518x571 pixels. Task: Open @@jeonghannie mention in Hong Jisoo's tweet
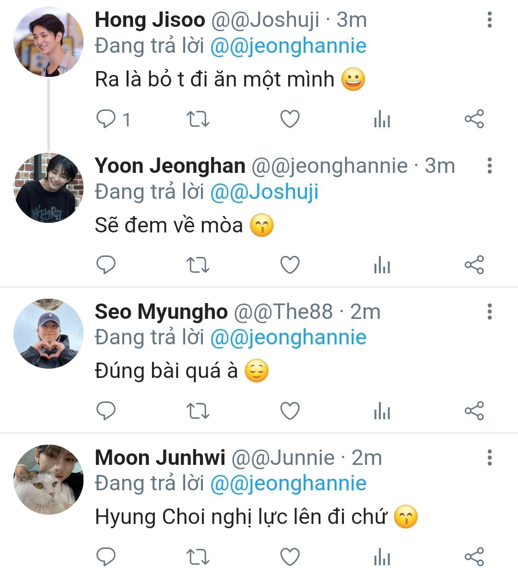(288, 46)
